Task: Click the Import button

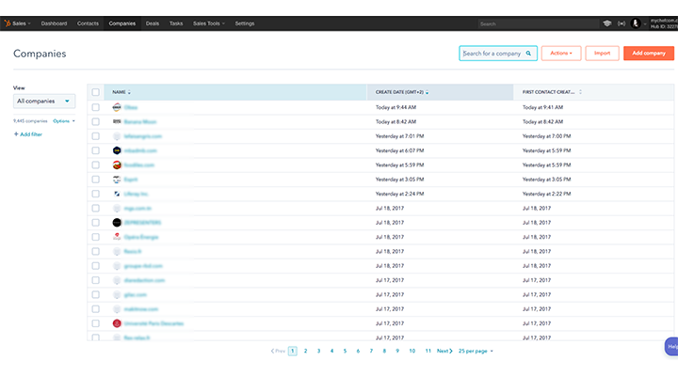Action: 602,53
